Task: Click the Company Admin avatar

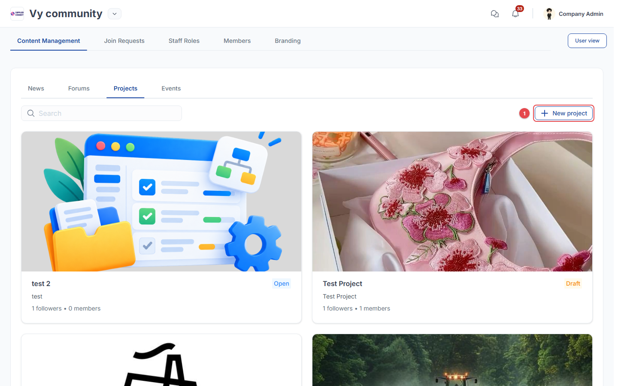Action: pyautogui.click(x=549, y=14)
